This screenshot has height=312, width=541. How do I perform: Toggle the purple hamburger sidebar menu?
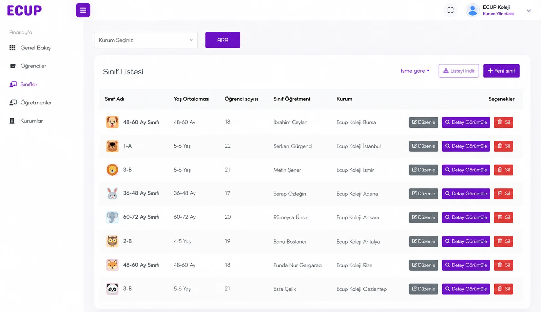[83, 10]
